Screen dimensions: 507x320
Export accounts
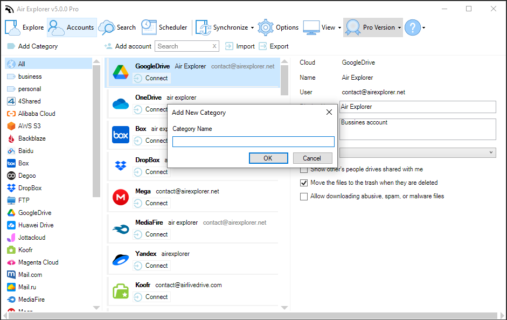pyautogui.click(x=274, y=46)
